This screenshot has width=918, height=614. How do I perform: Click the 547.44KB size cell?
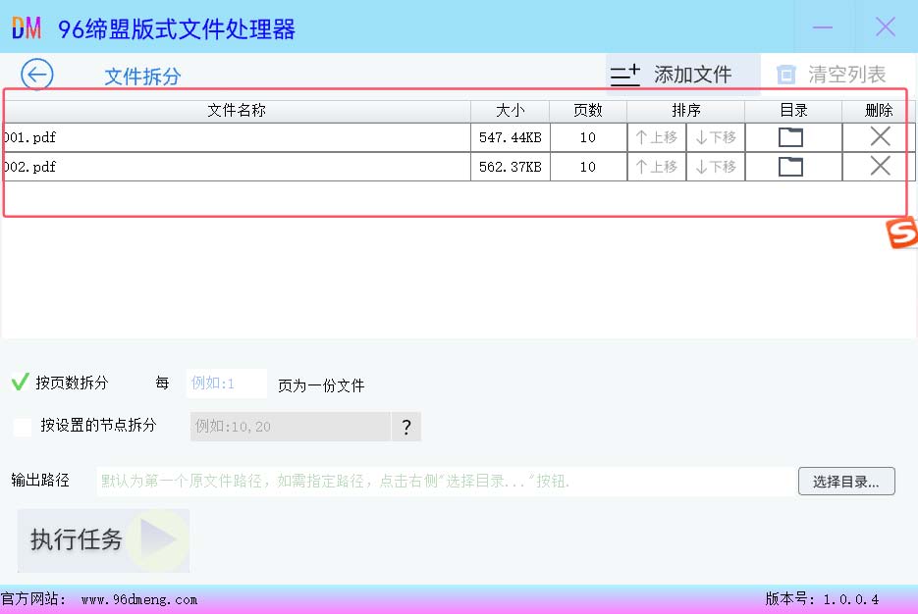coord(510,137)
